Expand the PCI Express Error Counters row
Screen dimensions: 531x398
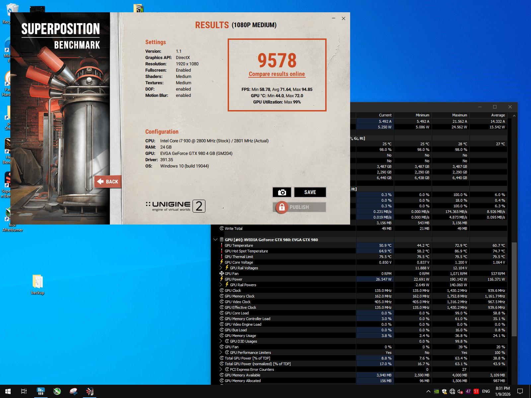tap(221, 369)
